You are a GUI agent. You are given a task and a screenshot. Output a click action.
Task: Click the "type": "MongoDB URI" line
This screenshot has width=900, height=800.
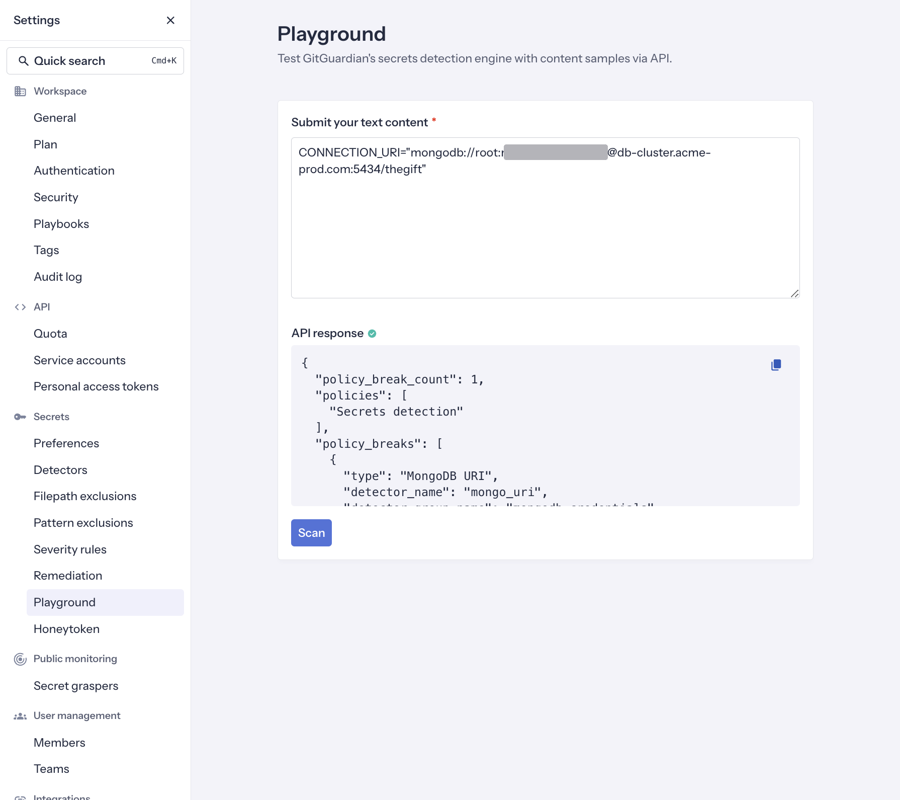pos(420,476)
